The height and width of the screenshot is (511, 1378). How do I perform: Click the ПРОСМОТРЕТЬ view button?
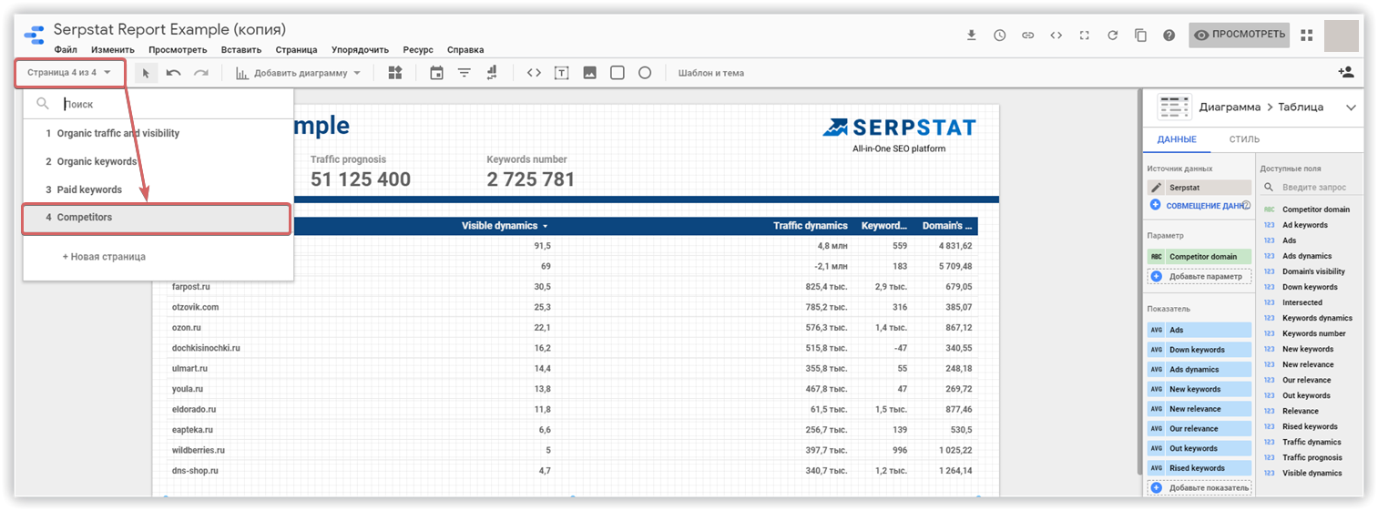1239,35
